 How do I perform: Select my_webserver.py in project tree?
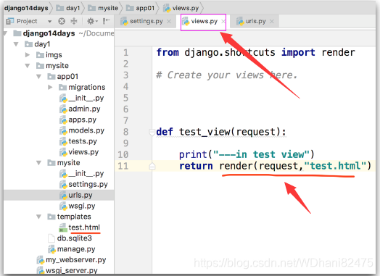click(x=76, y=260)
